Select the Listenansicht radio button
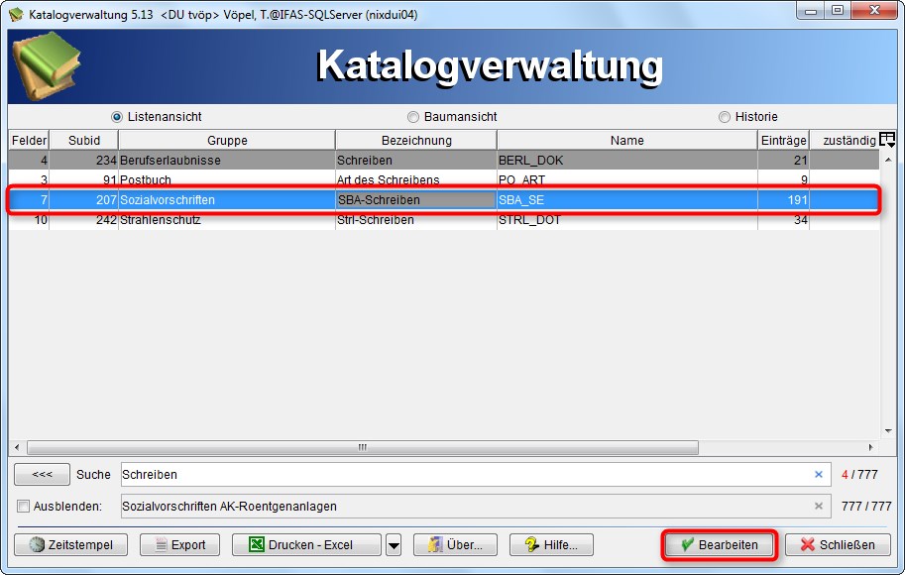Viewport: 905px width, 575px height. point(117,117)
